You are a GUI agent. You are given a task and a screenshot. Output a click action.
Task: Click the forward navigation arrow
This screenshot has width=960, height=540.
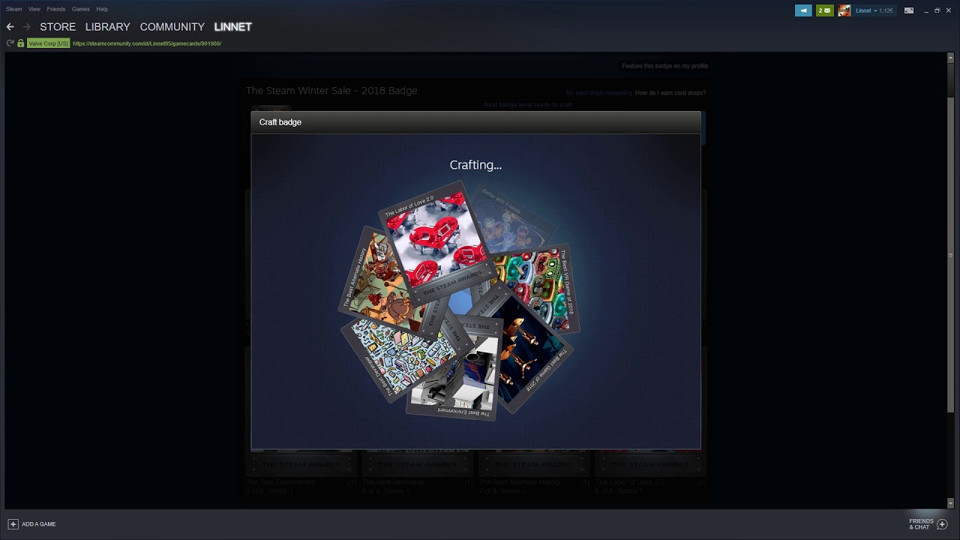click(x=27, y=26)
